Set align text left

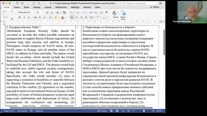click(x=72, y=17)
